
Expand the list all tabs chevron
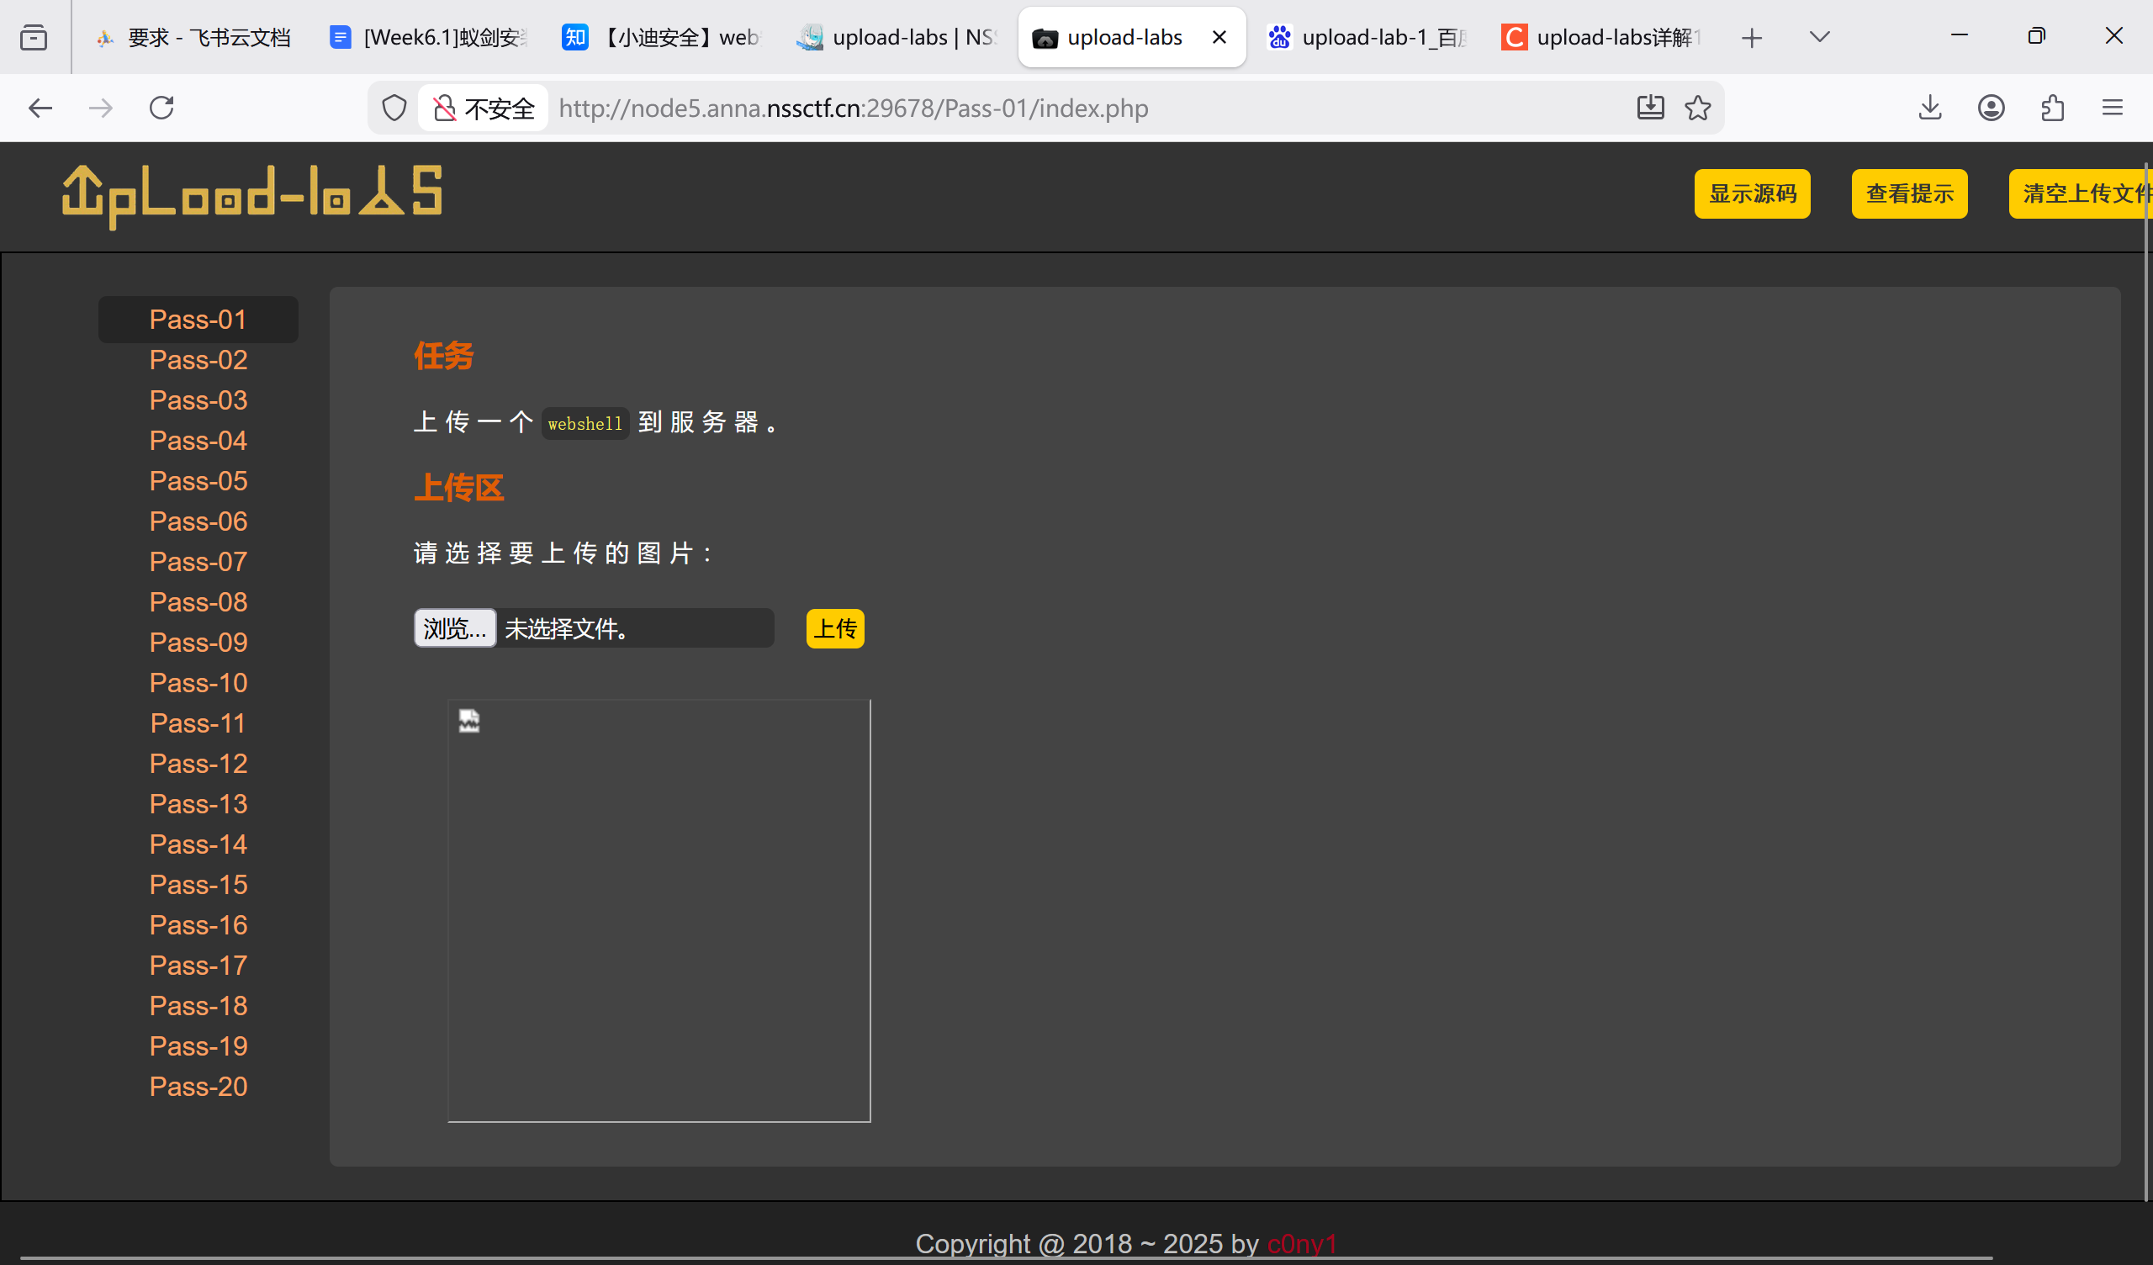tap(1819, 37)
